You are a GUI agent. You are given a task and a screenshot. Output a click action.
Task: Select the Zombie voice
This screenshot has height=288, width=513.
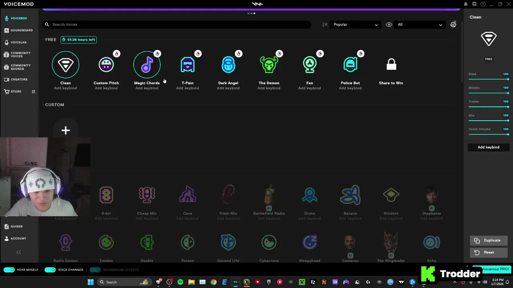coord(106,242)
